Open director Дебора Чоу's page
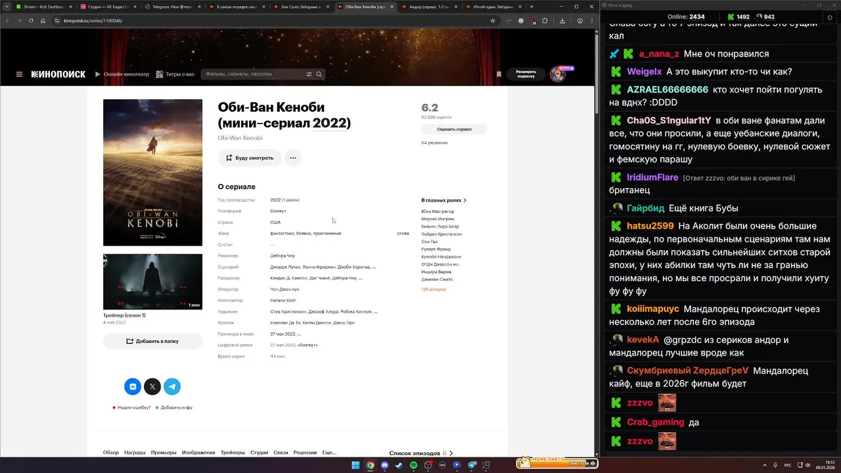The image size is (841, 473). pos(283,256)
